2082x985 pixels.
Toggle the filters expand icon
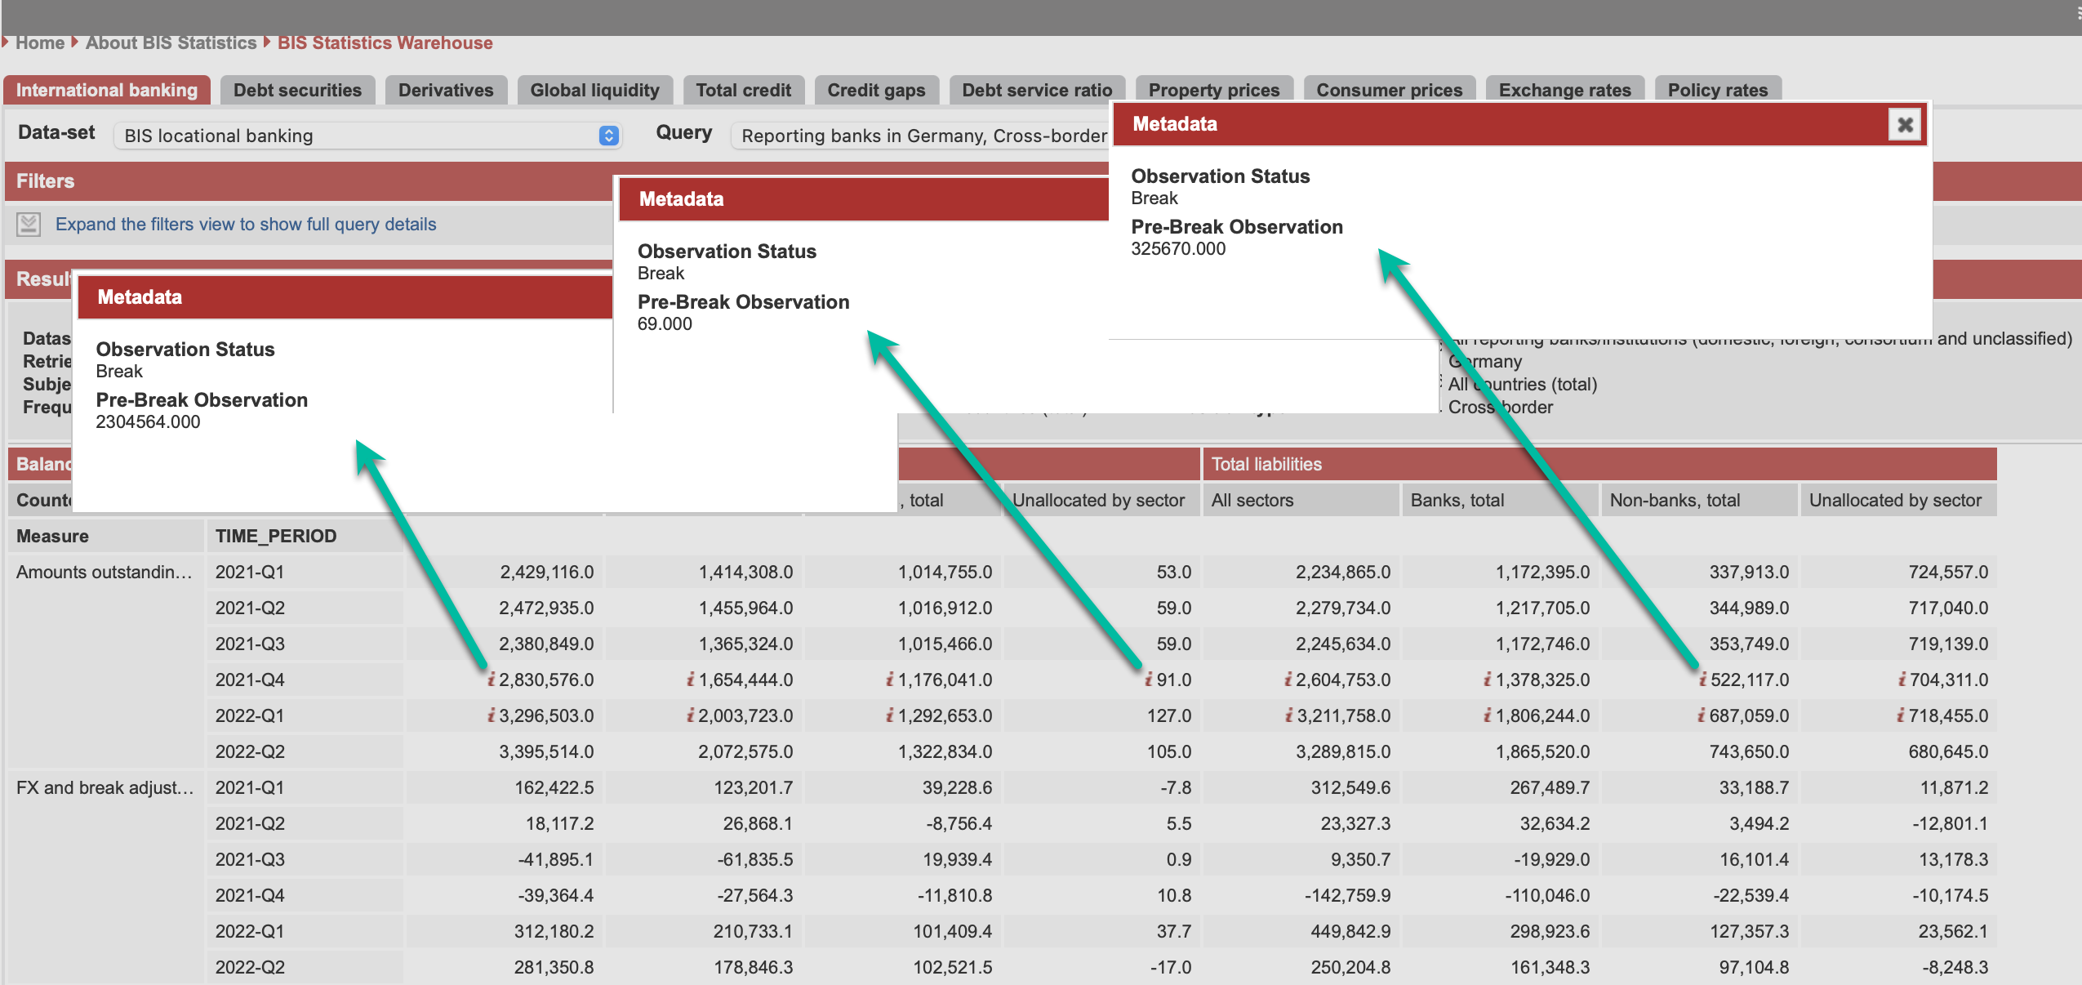(29, 224)
